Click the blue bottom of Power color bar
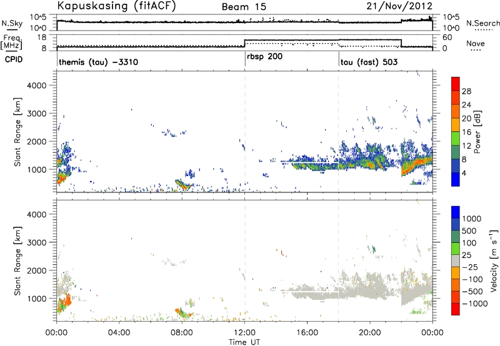This screenshot has height=346, width=500. pos(456,179)
